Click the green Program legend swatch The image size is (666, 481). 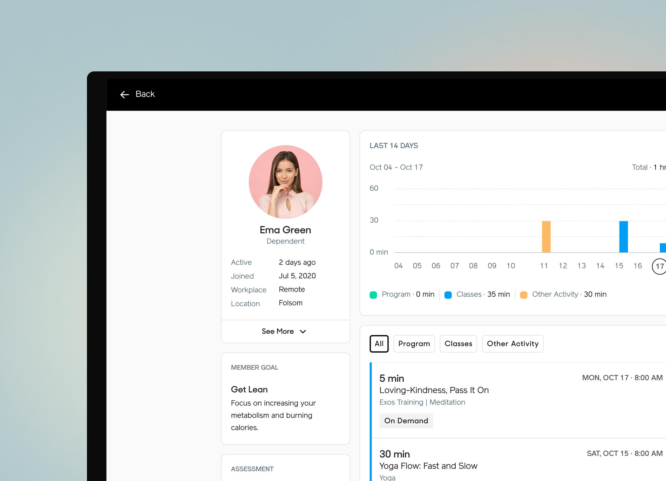tap(373, 295)
